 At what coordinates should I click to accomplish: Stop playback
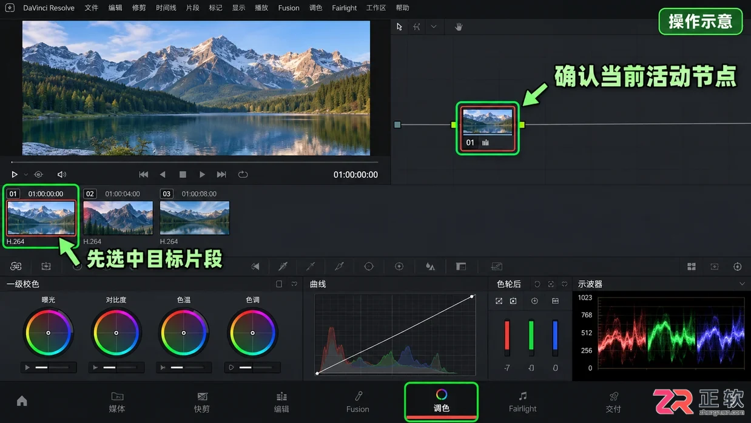(x=183, y=174)
